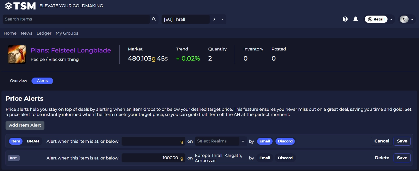Select the Alerts tab

tap(42, 81)
